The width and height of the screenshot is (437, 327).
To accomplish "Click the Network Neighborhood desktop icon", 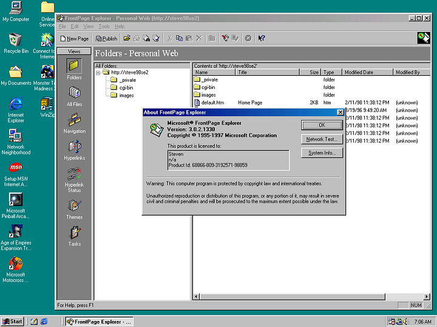I will 16,142.
